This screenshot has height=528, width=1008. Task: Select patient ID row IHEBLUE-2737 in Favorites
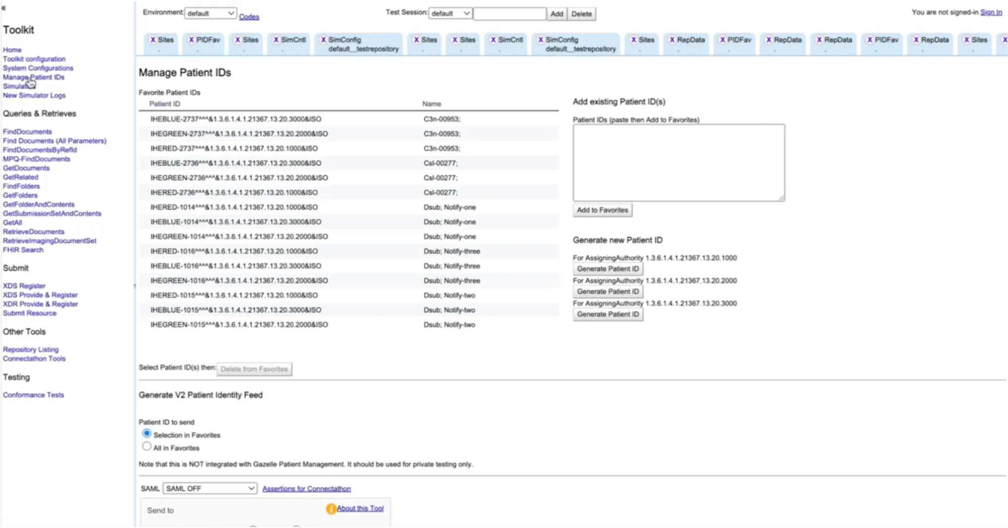(x=237, y=119)
